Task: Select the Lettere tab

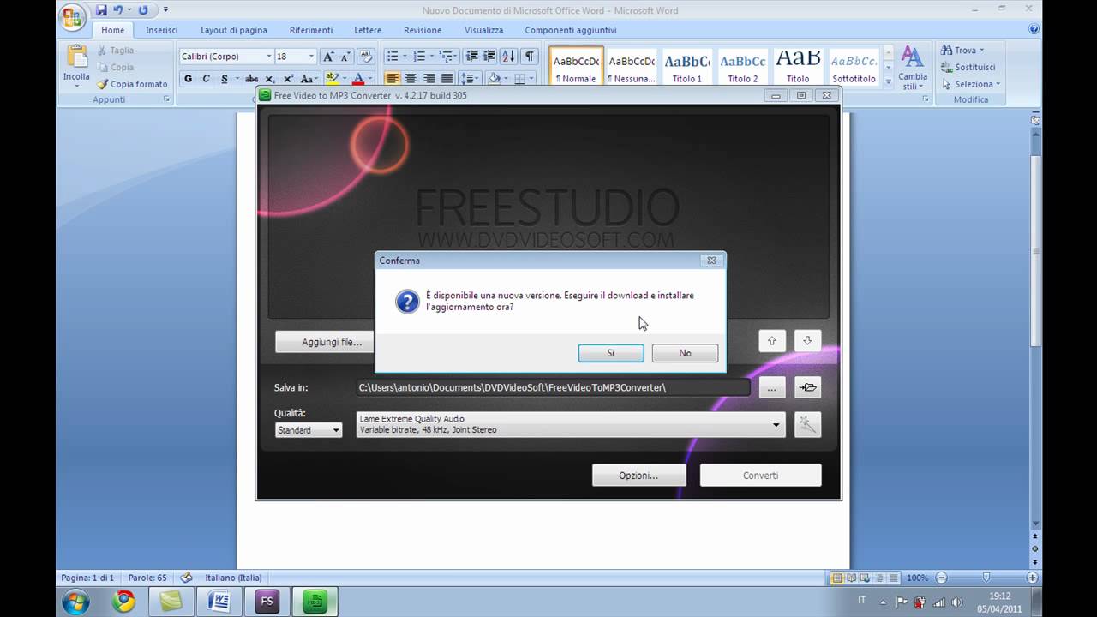Action: tap(368, 30)
